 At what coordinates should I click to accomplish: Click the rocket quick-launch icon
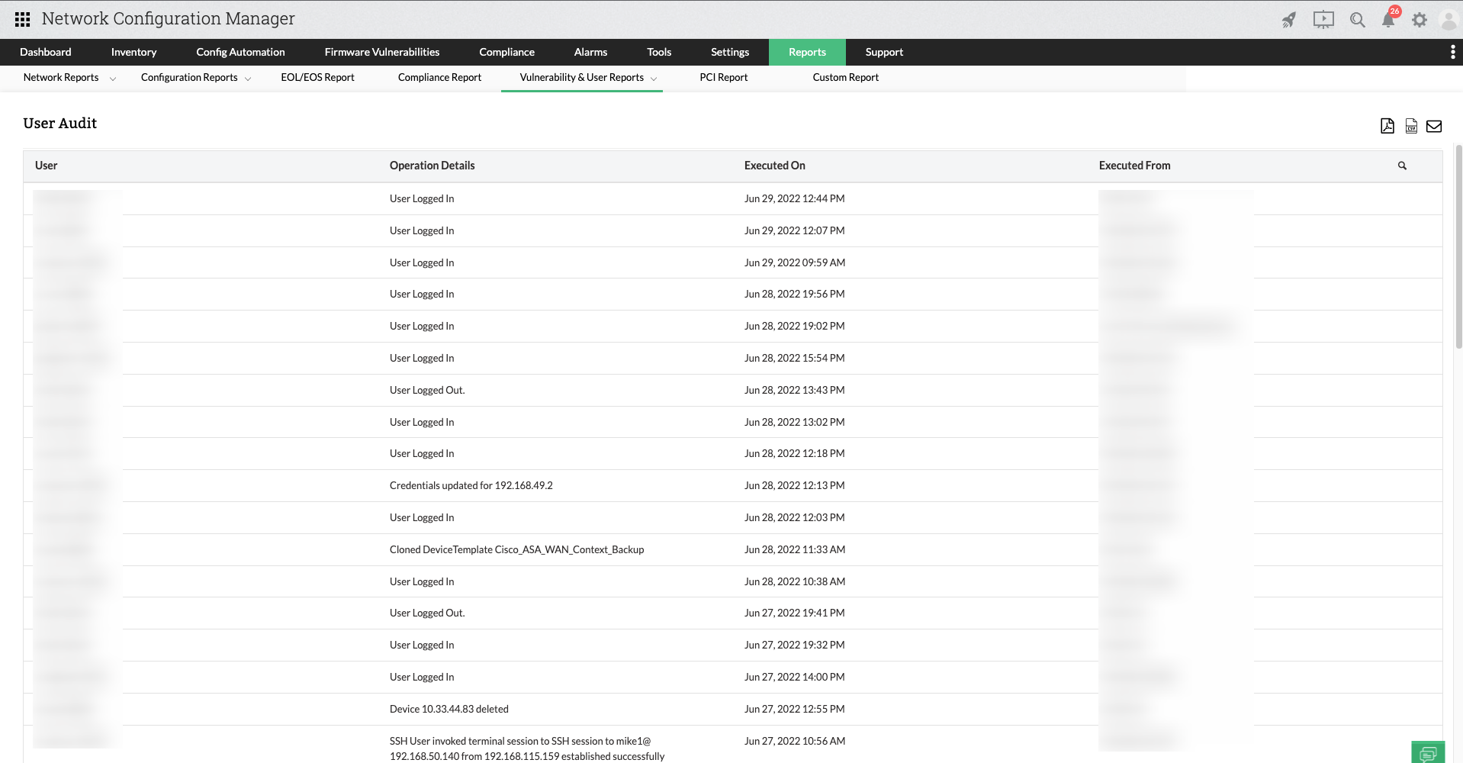pos(1288,20)
